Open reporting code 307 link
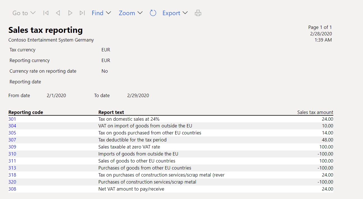Screen dimensions: 363x199 pos(12,140)
